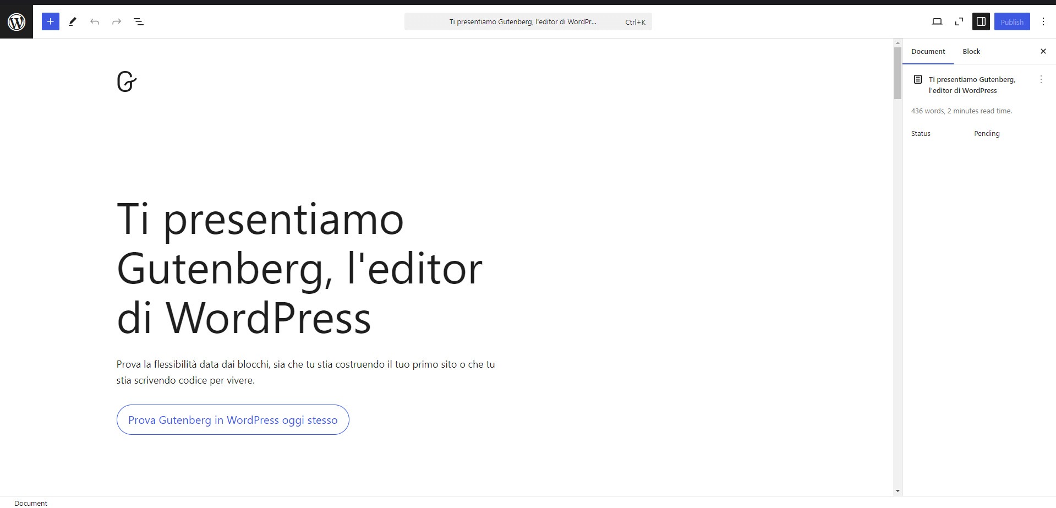
Task: Close the Document settings panel
Action: click(x=1043, y=51)
